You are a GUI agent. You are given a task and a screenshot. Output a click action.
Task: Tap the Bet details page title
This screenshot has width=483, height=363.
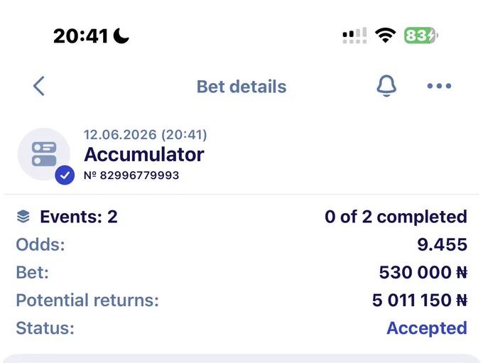[241, 86]
